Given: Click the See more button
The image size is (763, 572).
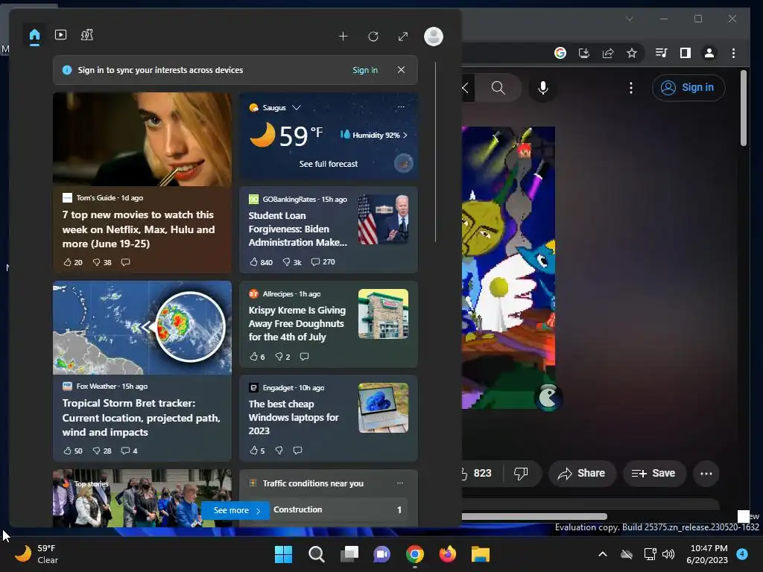Looking at the screenshot, I should click(236, 510).
